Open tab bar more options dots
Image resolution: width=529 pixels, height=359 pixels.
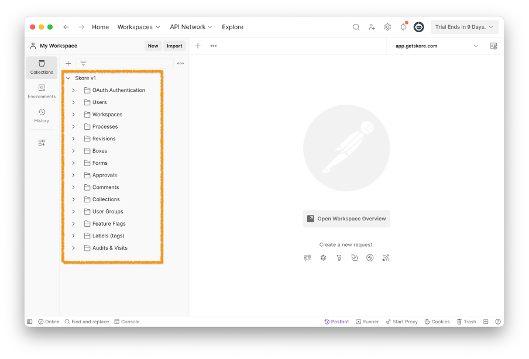point(214,46)
